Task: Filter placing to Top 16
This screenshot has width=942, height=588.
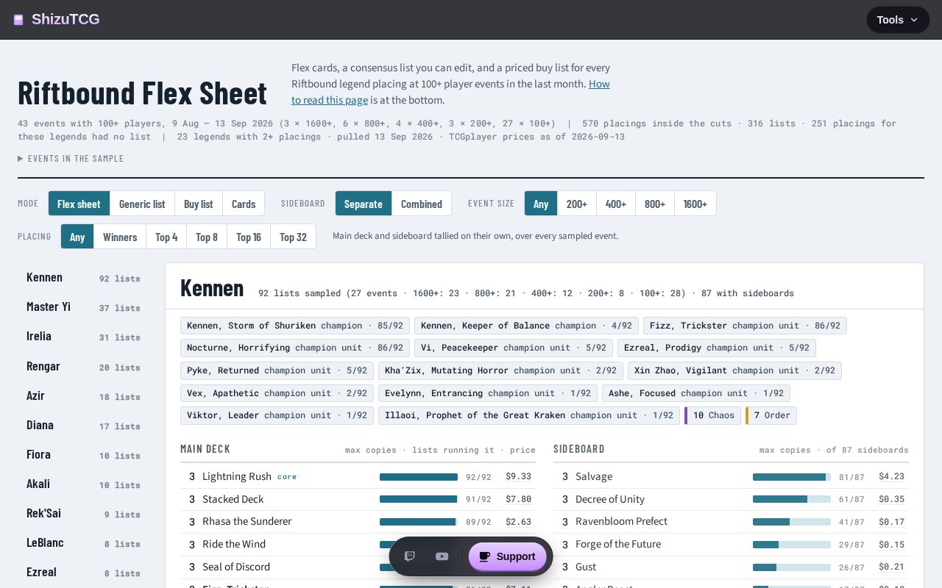Action: point(249,237)
